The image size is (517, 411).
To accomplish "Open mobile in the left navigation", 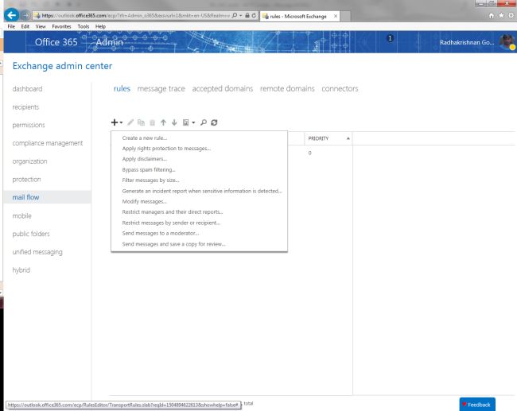I will (21, 216).
